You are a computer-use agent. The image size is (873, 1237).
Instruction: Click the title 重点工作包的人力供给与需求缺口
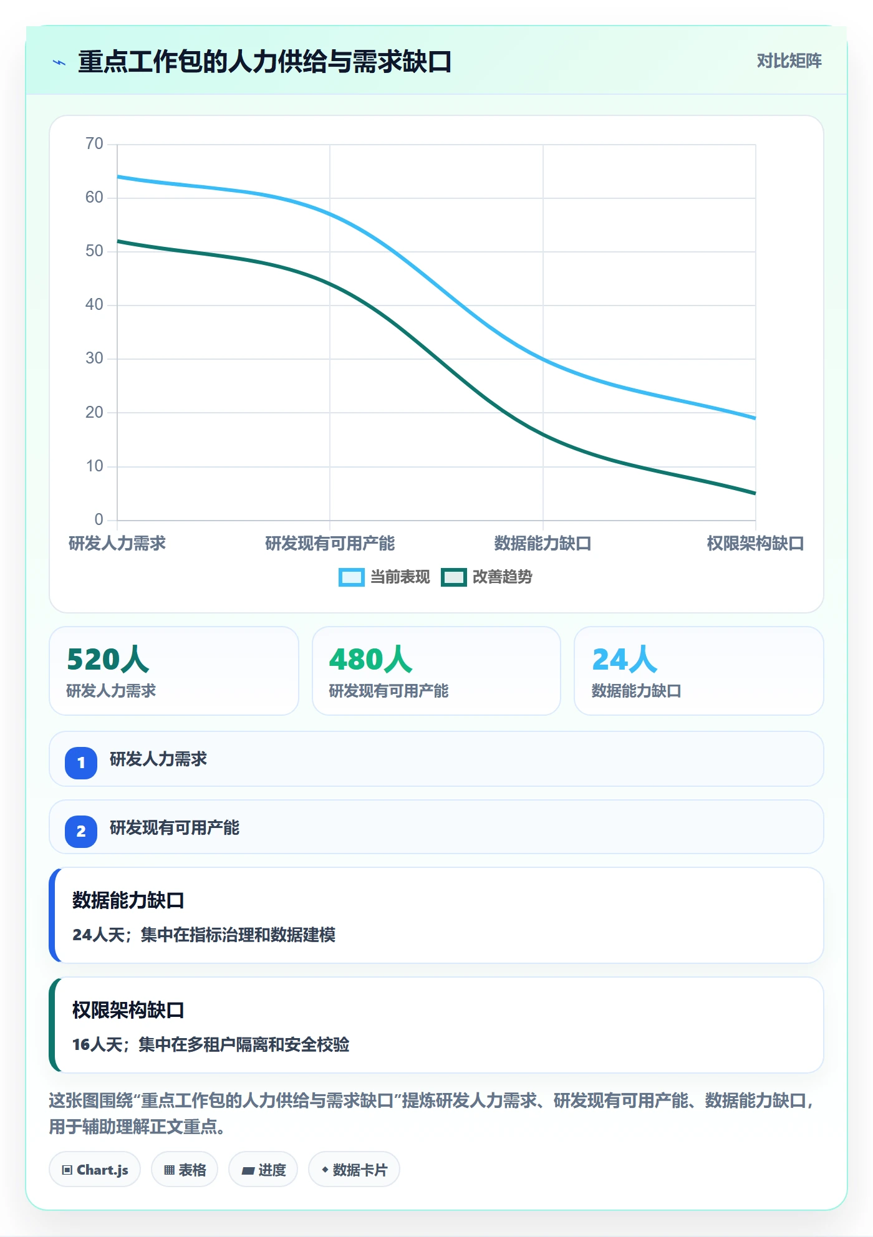tap(265, 62)
